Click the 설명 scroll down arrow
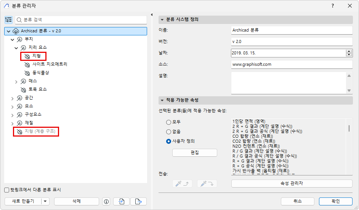359x210 pixels. (349, 91)
